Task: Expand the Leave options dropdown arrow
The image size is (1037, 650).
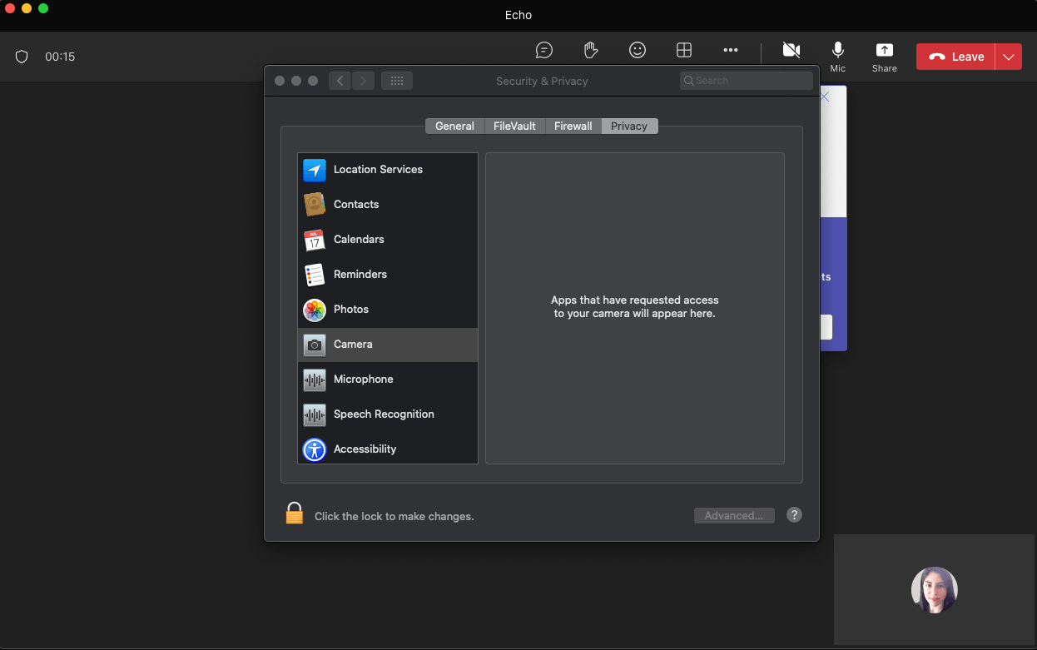Action: tap(1009, 57)
